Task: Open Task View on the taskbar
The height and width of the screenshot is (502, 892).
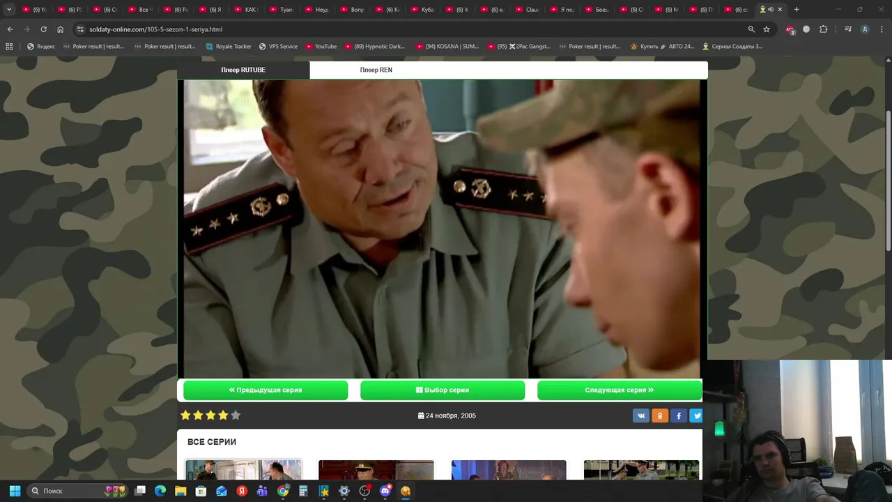Action: point(140,491)
